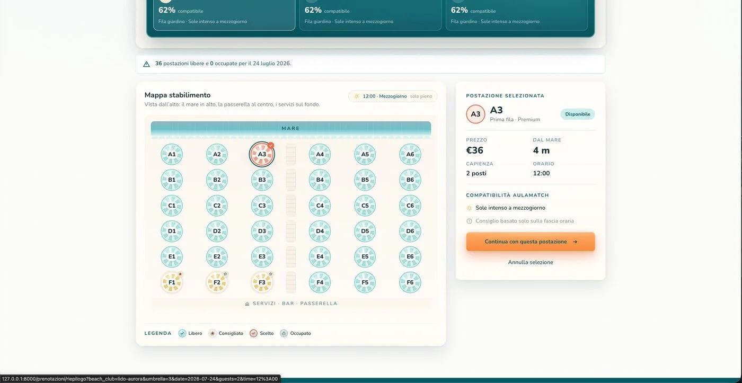Click the Scelto legend icon
Image resolution: width=742 pixels, height=383 pixels.
click(254, 333)
